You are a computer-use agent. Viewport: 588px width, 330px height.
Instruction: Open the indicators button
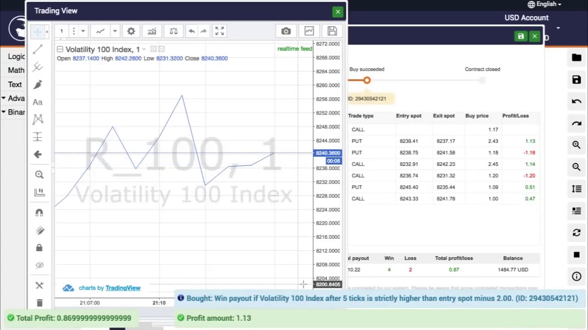click(152, 31)
